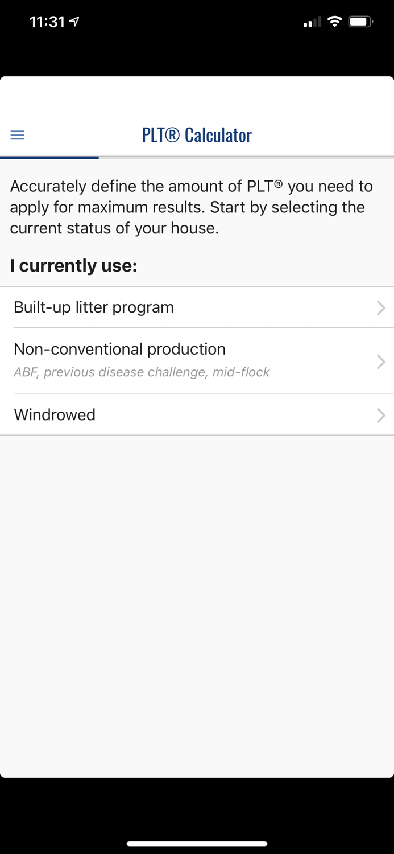Click the grey unfilled part of progress bar
This screenshot has height=854, width=394.
tap(246, 157)
